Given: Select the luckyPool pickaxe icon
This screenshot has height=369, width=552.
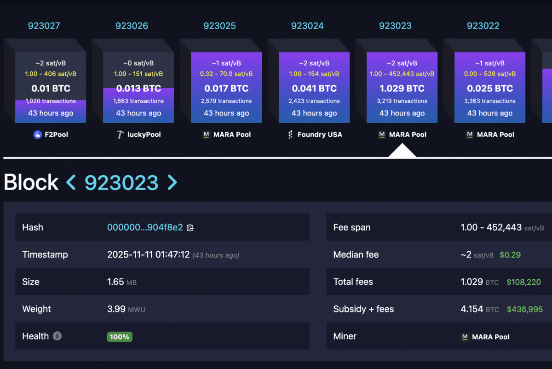Looking at the screenshot, I should [x=121, y=134].
